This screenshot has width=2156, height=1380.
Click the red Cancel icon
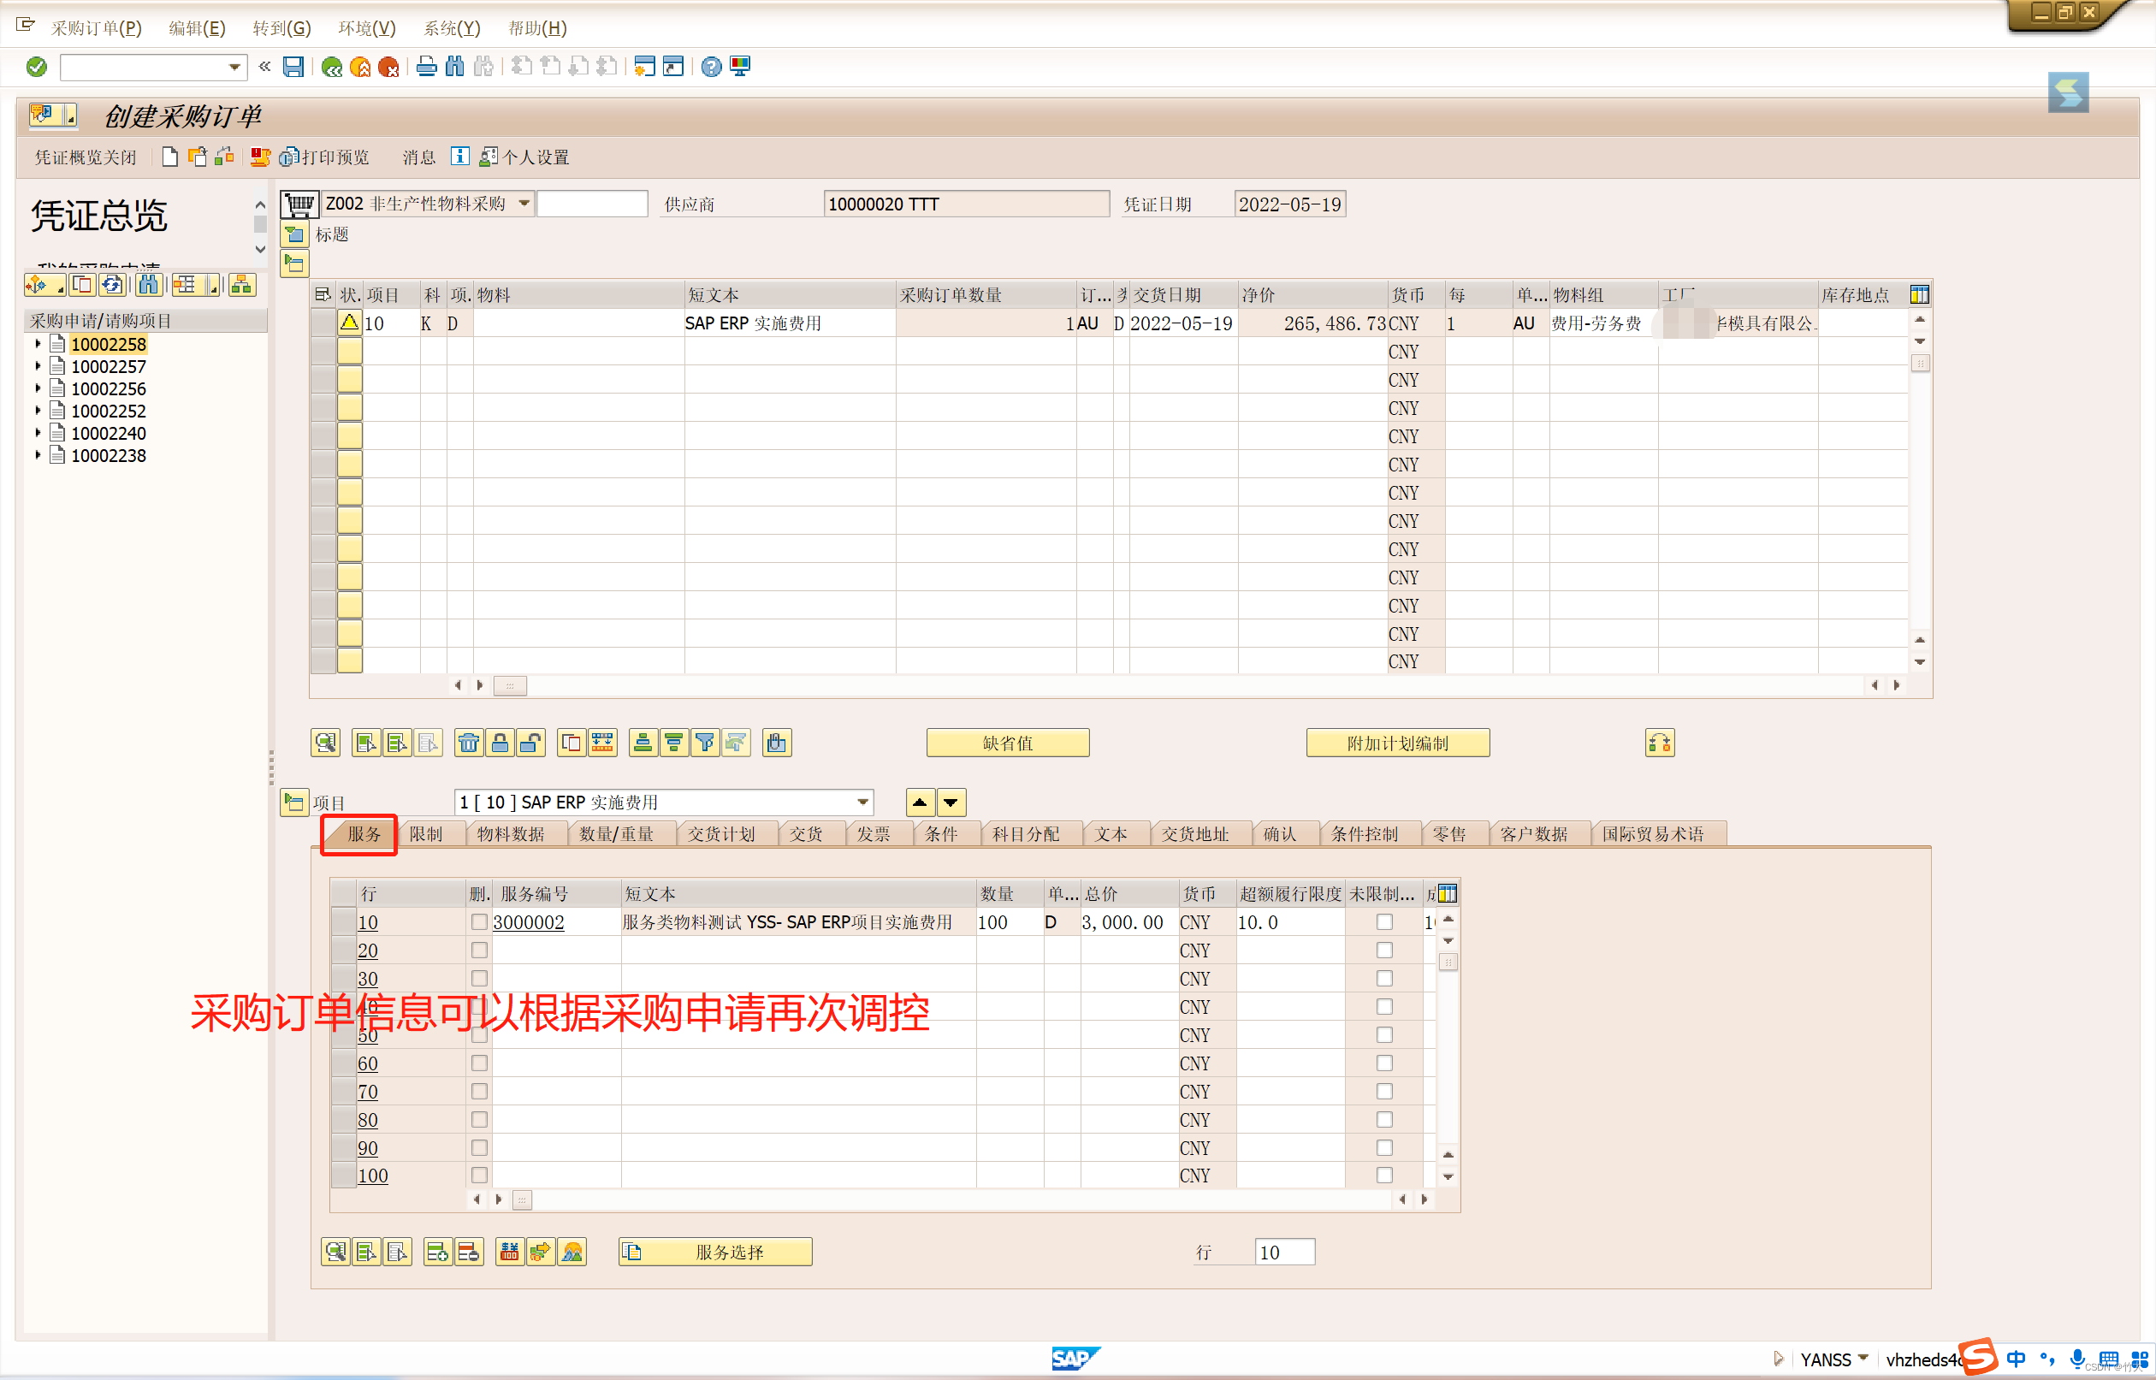(x=389, y=67)
